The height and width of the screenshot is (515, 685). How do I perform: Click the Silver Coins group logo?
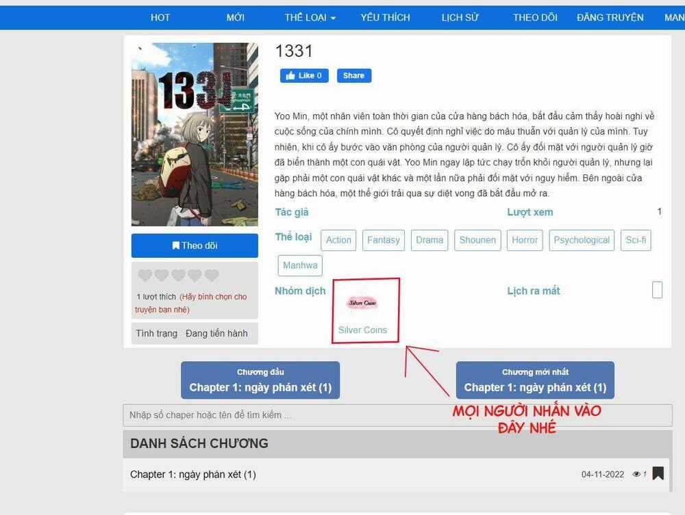coord(362,302)
